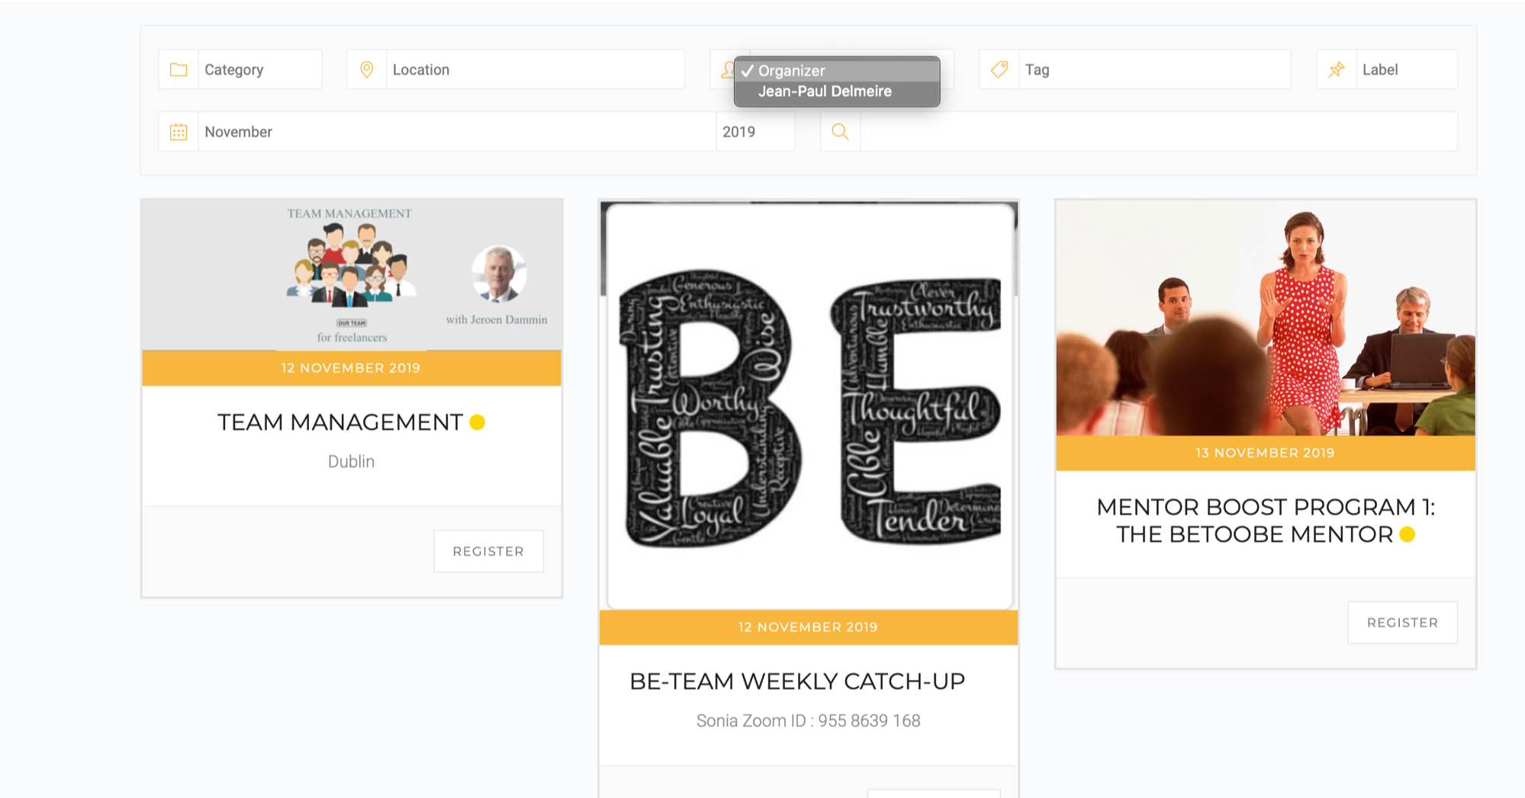Screen dimensions: 1525x798
Task: Open the 2019 year dropdown
Action: point(755,132)
